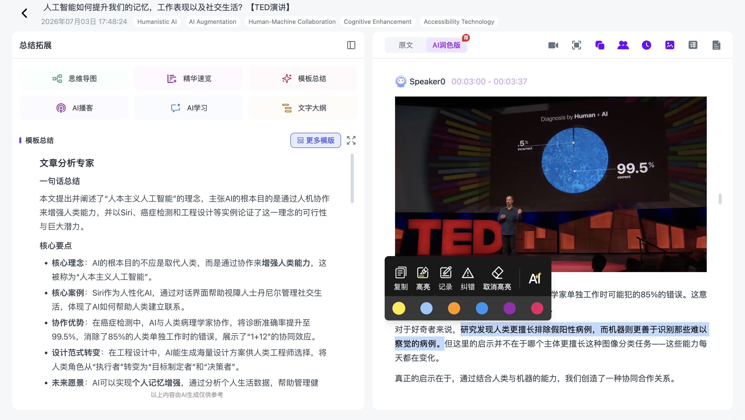
Task: Click the document export icon
Action: [716, 45]
